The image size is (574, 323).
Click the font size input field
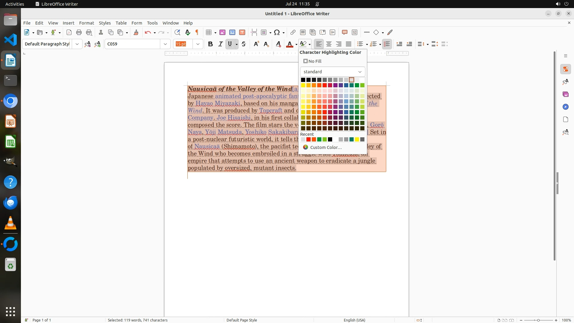point(183,44)
